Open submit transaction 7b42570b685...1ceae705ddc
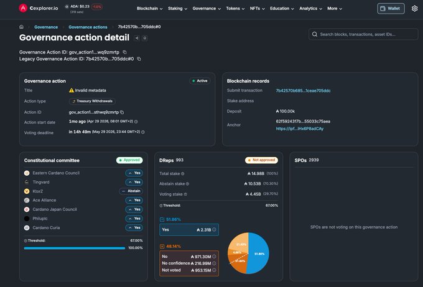 tap(303, 91)
